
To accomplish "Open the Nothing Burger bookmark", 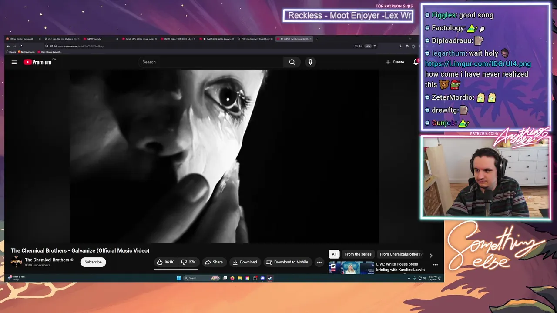I will coord(27,52).
